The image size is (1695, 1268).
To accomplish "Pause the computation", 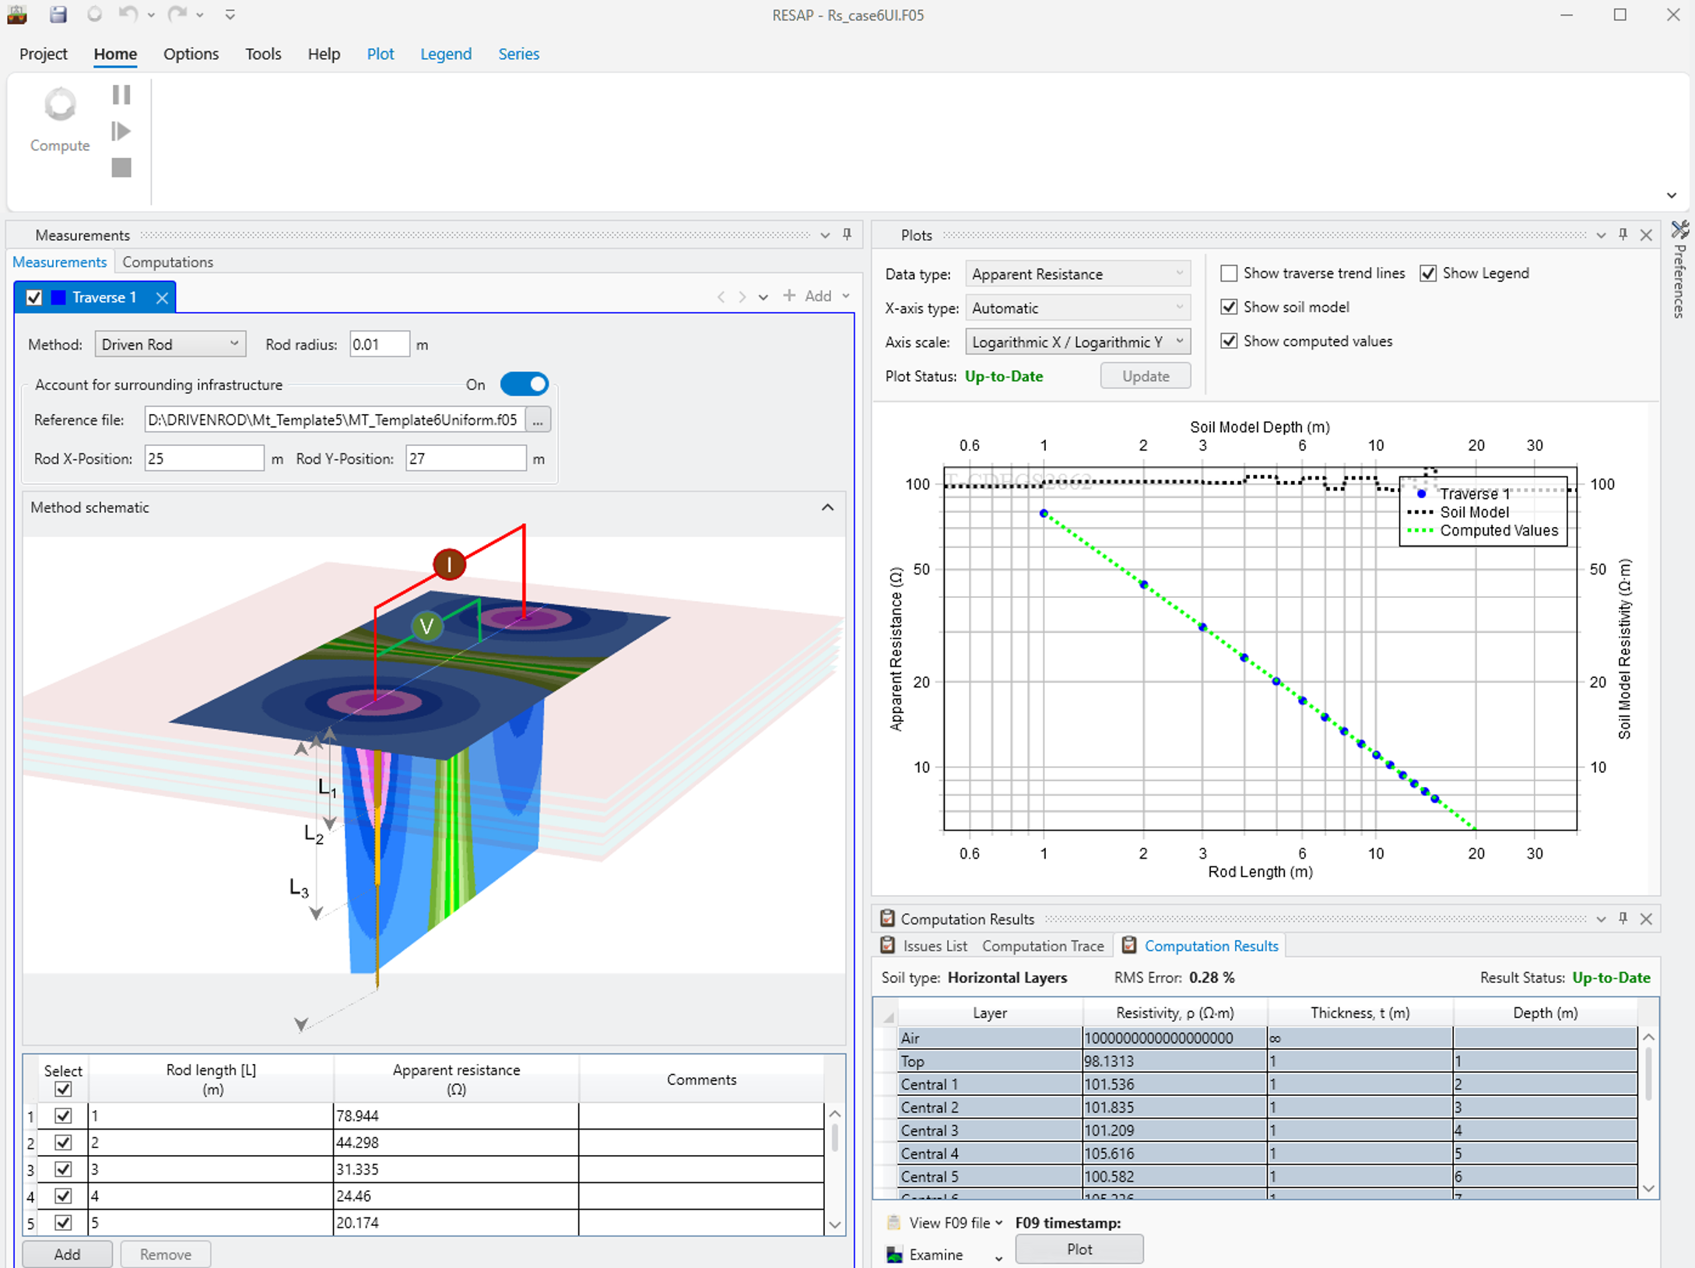I will point(121,95).
